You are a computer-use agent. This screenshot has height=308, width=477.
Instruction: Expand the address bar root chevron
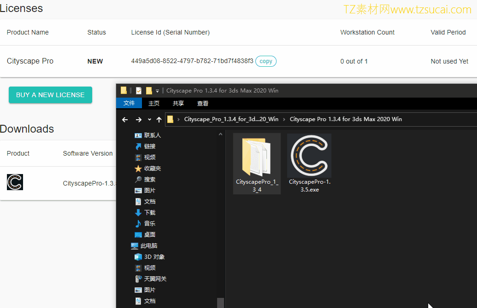coord(178,119)
